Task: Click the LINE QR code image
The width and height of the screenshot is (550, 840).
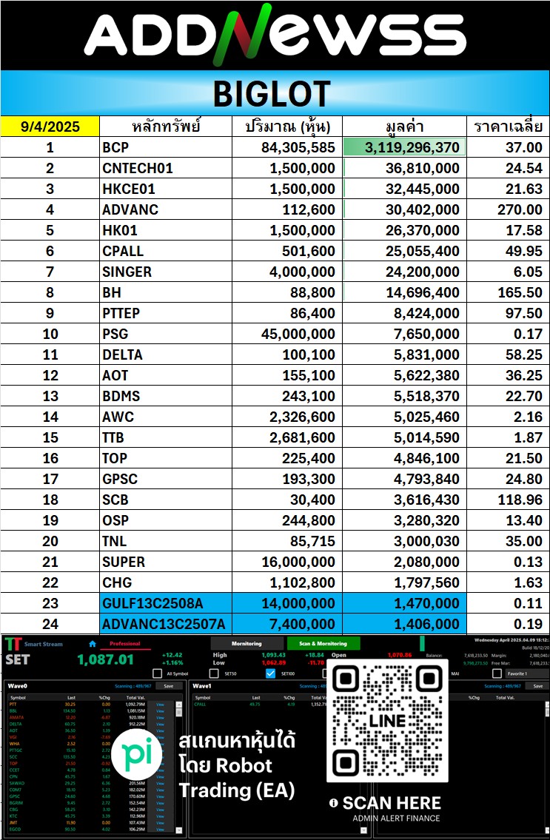Action: click(388, 721)
